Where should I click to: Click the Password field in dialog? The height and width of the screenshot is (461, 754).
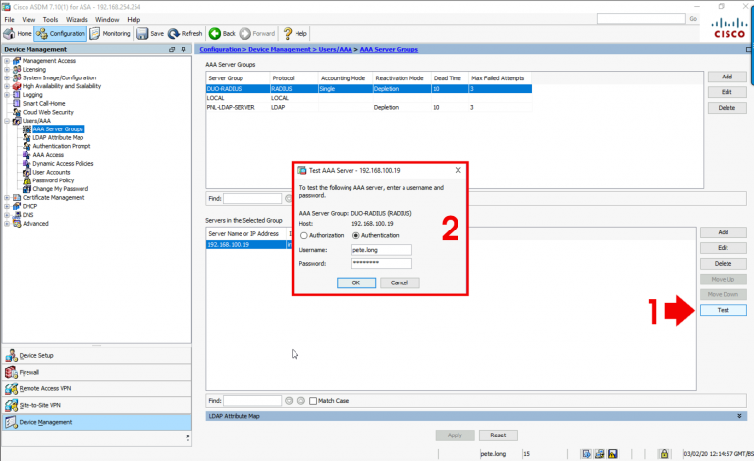click(381, 263)
